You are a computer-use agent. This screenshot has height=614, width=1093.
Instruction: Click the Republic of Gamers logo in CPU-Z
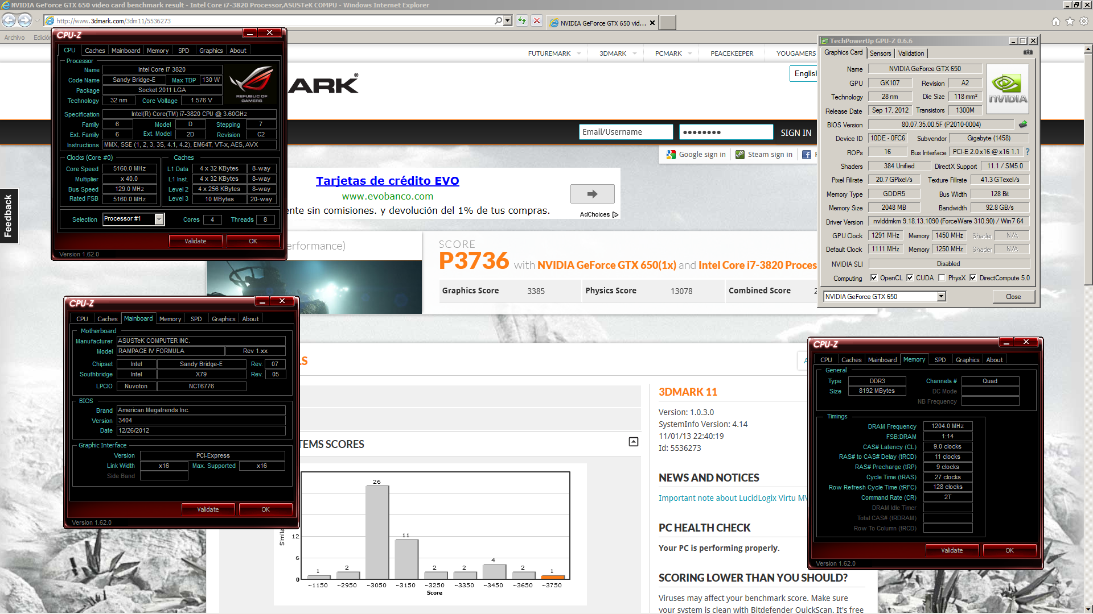pyautogui.click(x=252, y=84)
